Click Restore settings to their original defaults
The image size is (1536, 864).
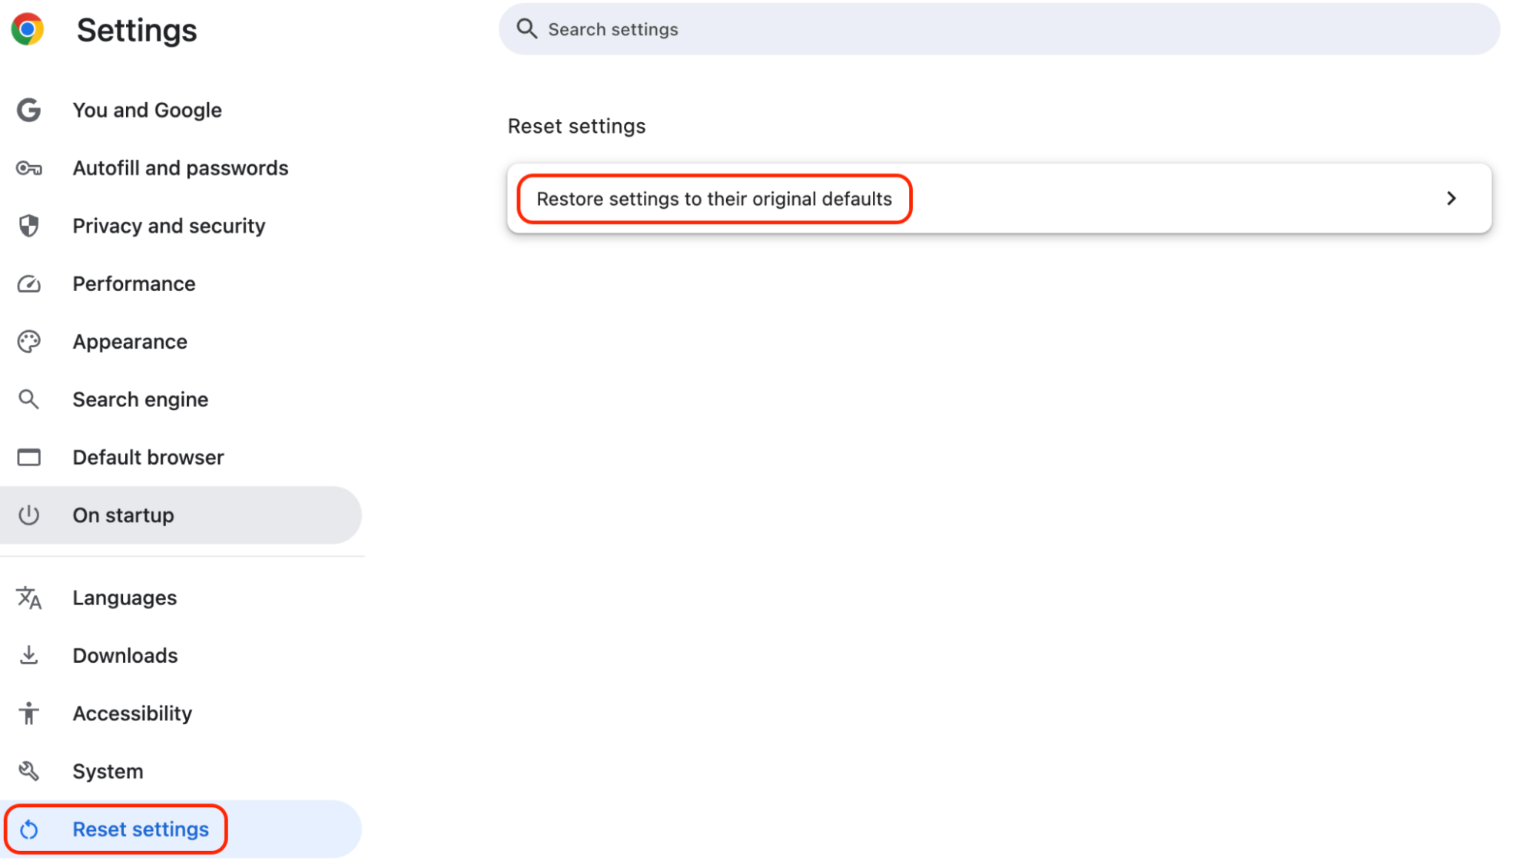(x=714, y=199)
